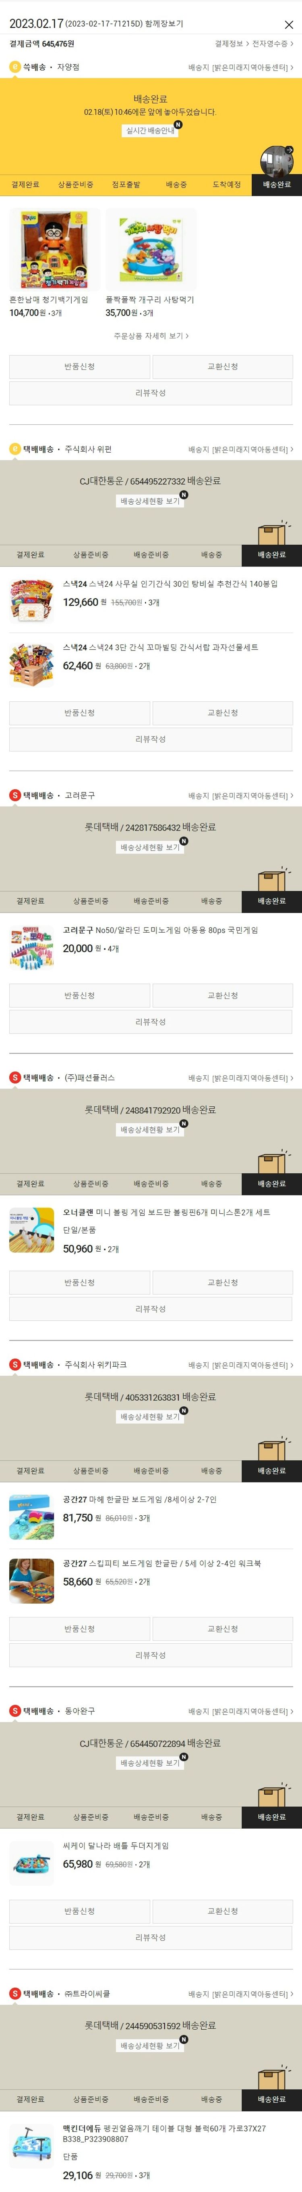Image resolution: width=302 pixels, height=2192 pixels.
Task: Expand 주문상품 자세히 보기
Action: [x=151, y=336]
